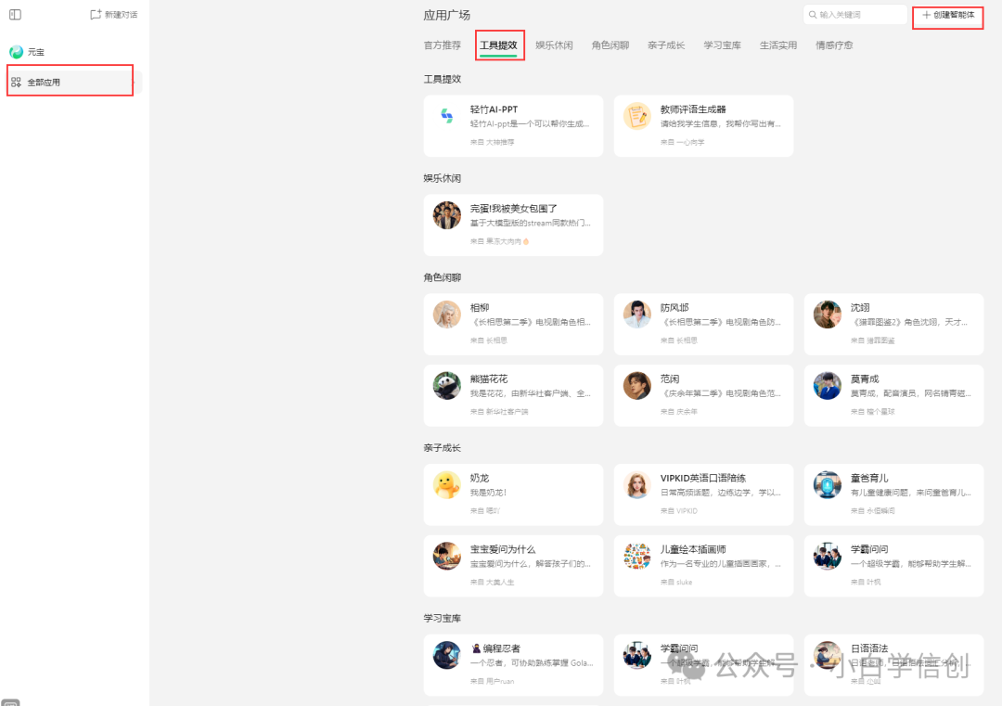
Task: Open the 范闲 character avatar
Action: 637,386
